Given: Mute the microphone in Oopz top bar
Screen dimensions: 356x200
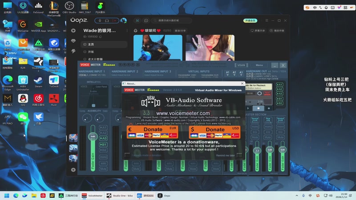Looking at the screenshot, I should point(100,20).
